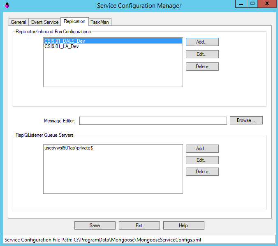Image resolution: width=278 pixels, height=246 pixels.
Task: Delete the ReplQListener queue server entry
Action: 202,172
